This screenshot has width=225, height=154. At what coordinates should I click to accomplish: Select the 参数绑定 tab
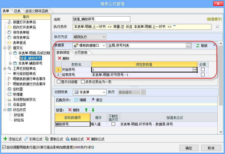(63, 52)
